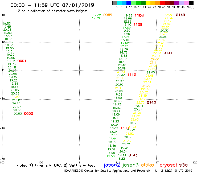This screenshot has height=173, width=197.
Task: Pick the dark blue swatch near 12
Action: (129, 3)
